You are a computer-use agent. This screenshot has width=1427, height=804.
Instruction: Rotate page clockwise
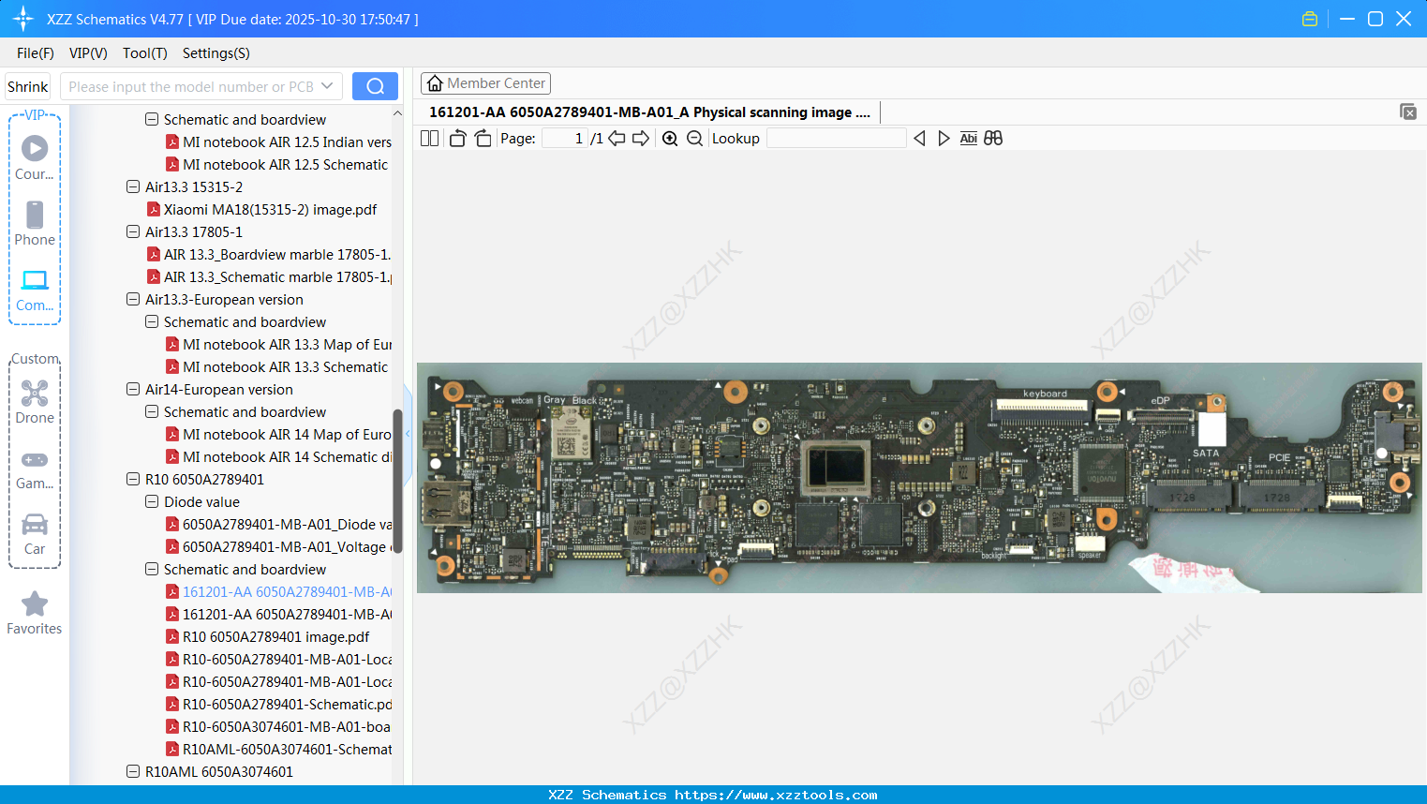pyautogui.click(x=483, y=139)
